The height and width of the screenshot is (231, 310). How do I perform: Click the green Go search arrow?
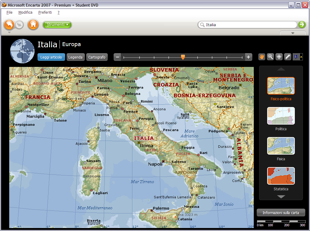click(x=302, y=25)
